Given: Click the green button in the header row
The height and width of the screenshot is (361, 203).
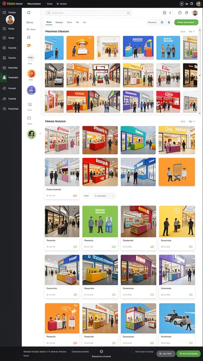Looking at the screenshot, I should (x=186, y=22).
